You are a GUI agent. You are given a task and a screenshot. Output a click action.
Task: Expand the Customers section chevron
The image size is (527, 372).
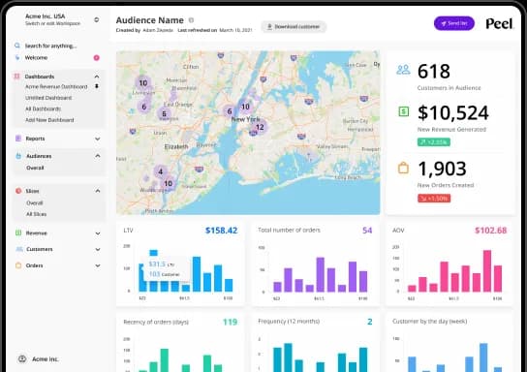pos(98,249)
